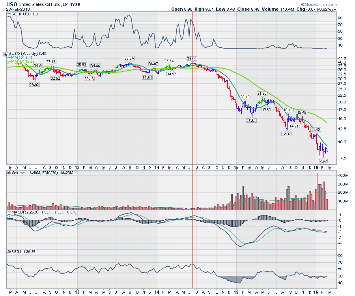
Task: Click the MACD(12,26,9) indicator label
Action: click(x=24, y=213)
